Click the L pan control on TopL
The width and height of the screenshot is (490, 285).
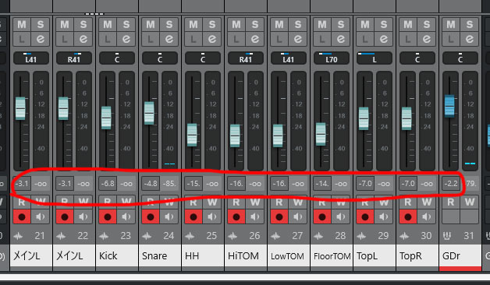coord(375,58)
